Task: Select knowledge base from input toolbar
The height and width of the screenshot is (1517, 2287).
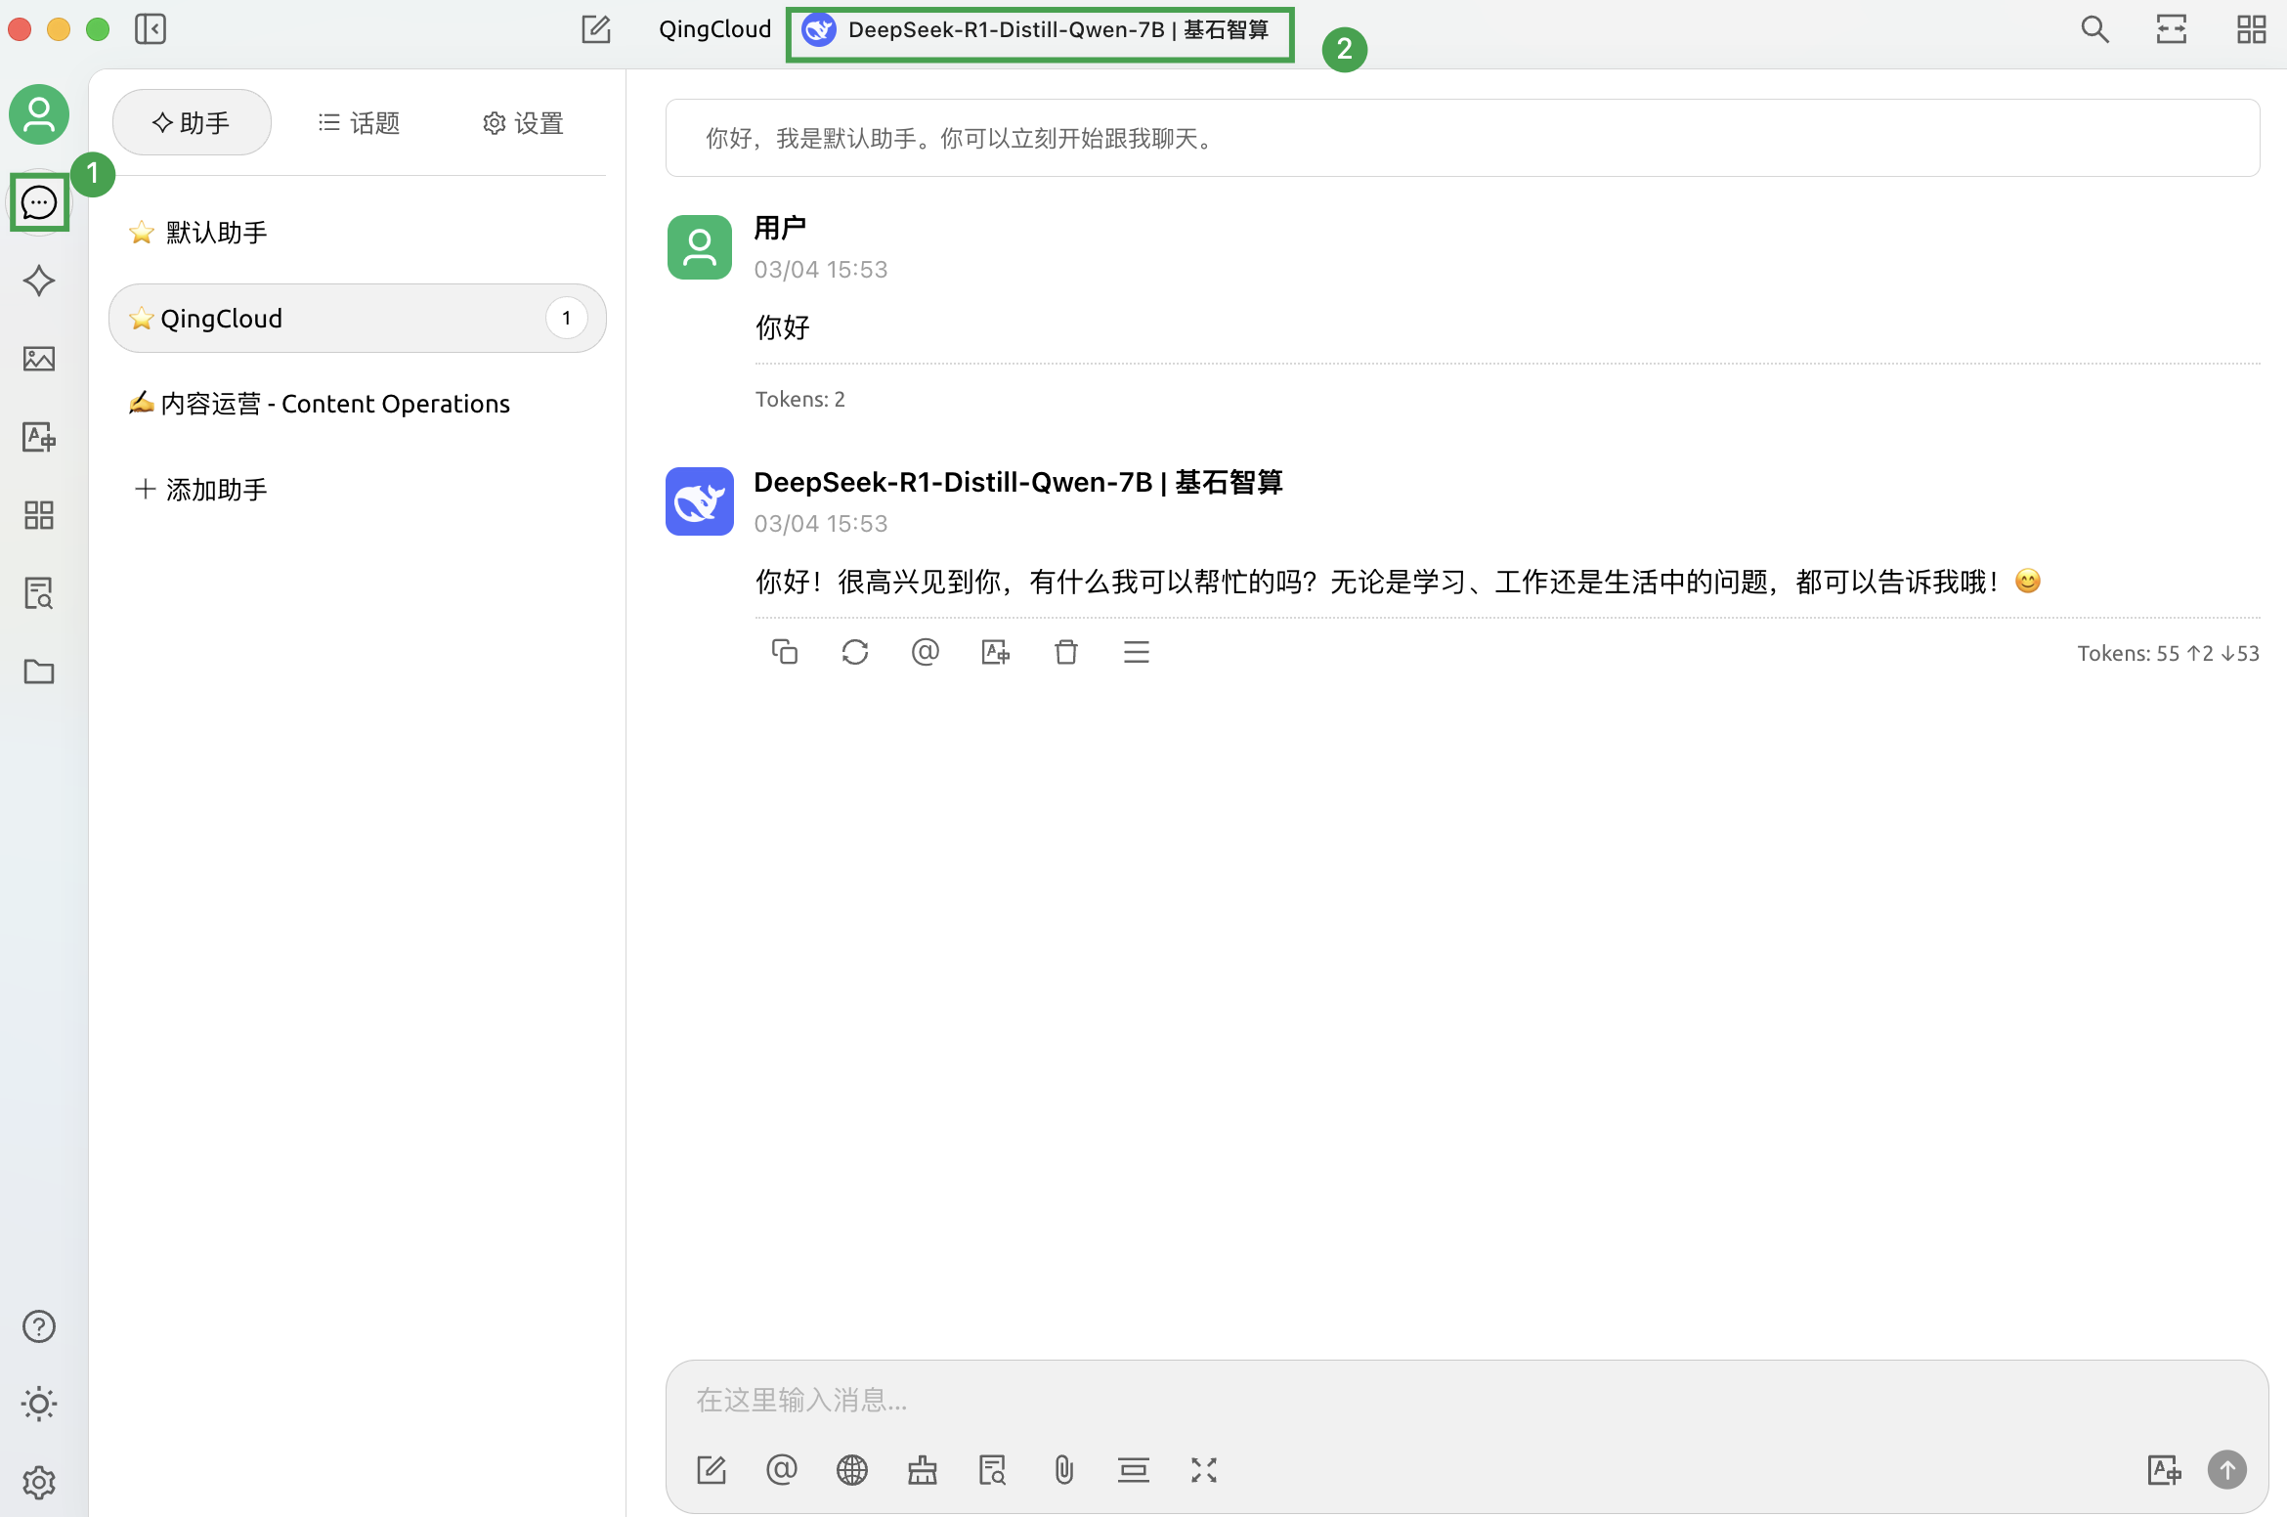Action: click(x=993, y=1470)
